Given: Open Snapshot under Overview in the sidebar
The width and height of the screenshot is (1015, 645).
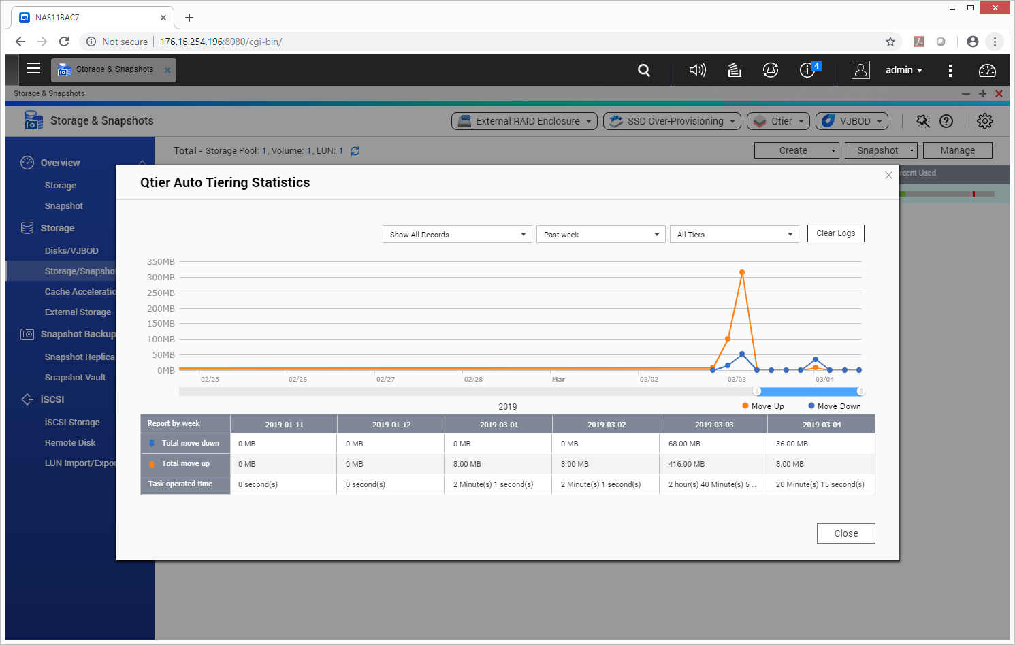Looking at the screenshot, I should [64, 206].
